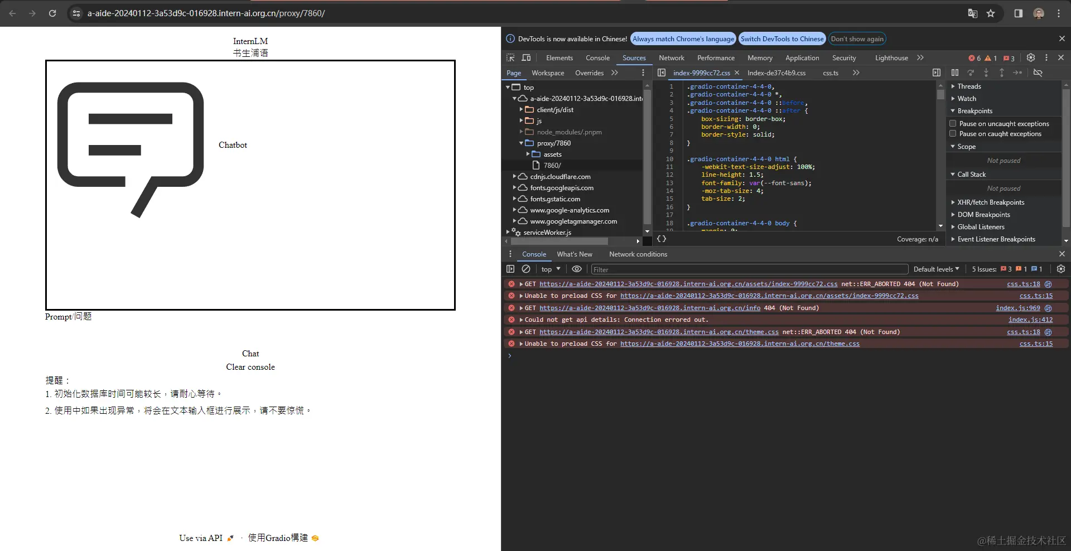The width and height of the screenshot is (1071, 551).
Task: Click the Step over debugger button
Action: (x=971, y=72)
